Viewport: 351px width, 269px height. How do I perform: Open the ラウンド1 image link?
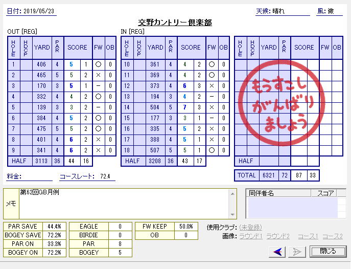[x=252, y=236]
